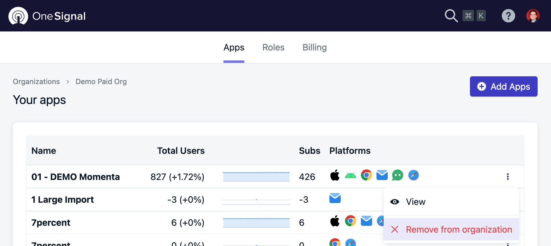This screenshot has height=246, width=551.
Task: Click the Platforms column header
Action: click(350, 151)
